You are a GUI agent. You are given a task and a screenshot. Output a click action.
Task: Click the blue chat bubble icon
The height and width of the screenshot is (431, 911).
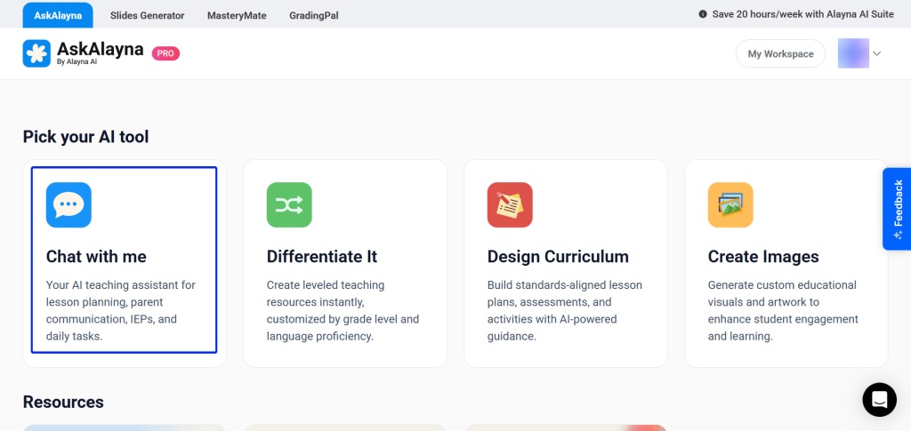point(69,205)
